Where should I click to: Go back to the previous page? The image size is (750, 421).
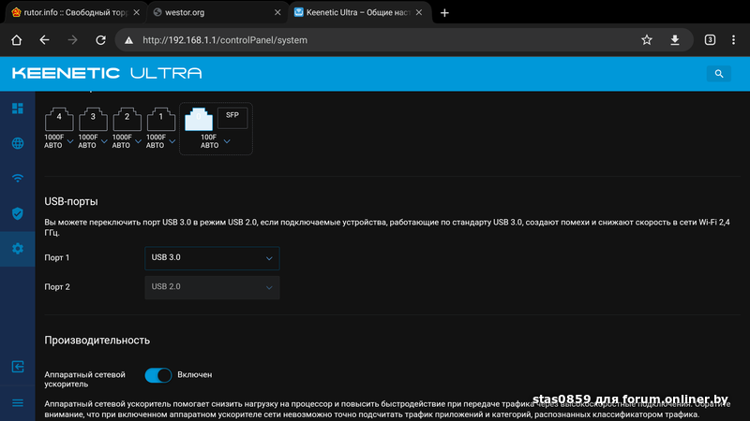[x=44, y=40]
